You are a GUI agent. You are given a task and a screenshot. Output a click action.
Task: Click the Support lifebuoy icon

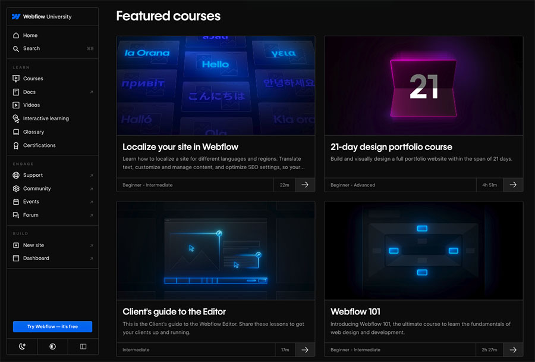pyautogui.click(x=16, y=176)
